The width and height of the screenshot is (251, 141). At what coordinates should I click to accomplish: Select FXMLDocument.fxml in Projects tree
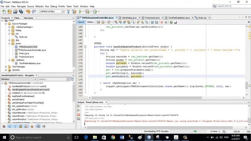coord(28,47)
